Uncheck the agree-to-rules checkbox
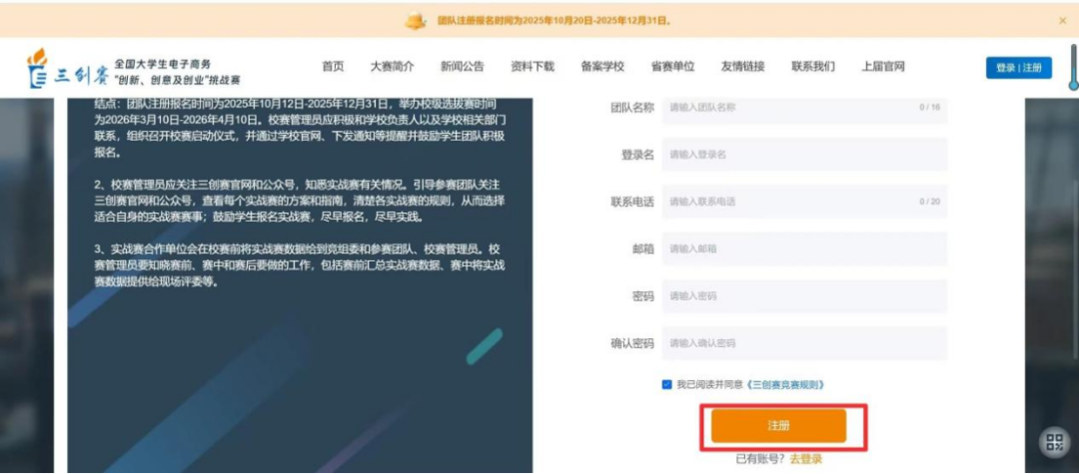 point(666,384)
